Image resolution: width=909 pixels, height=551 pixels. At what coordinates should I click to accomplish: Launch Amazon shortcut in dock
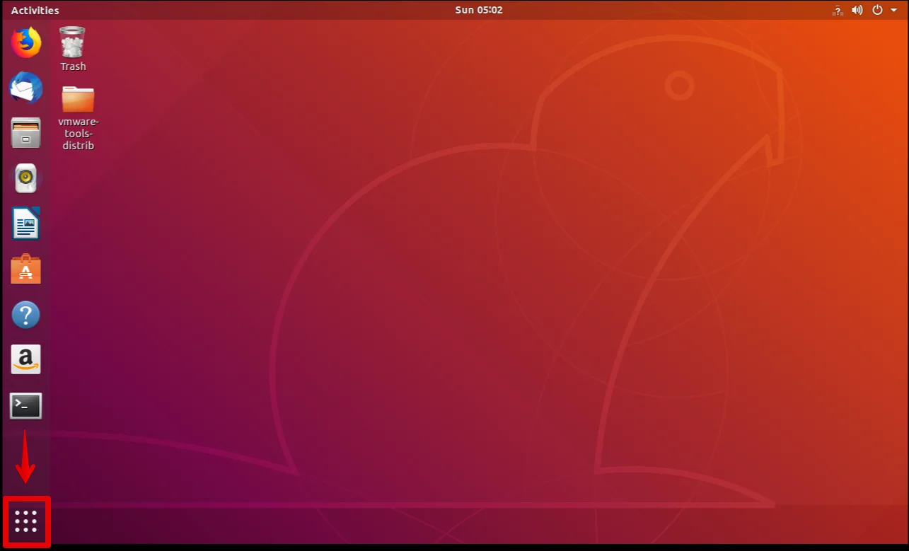26,359
